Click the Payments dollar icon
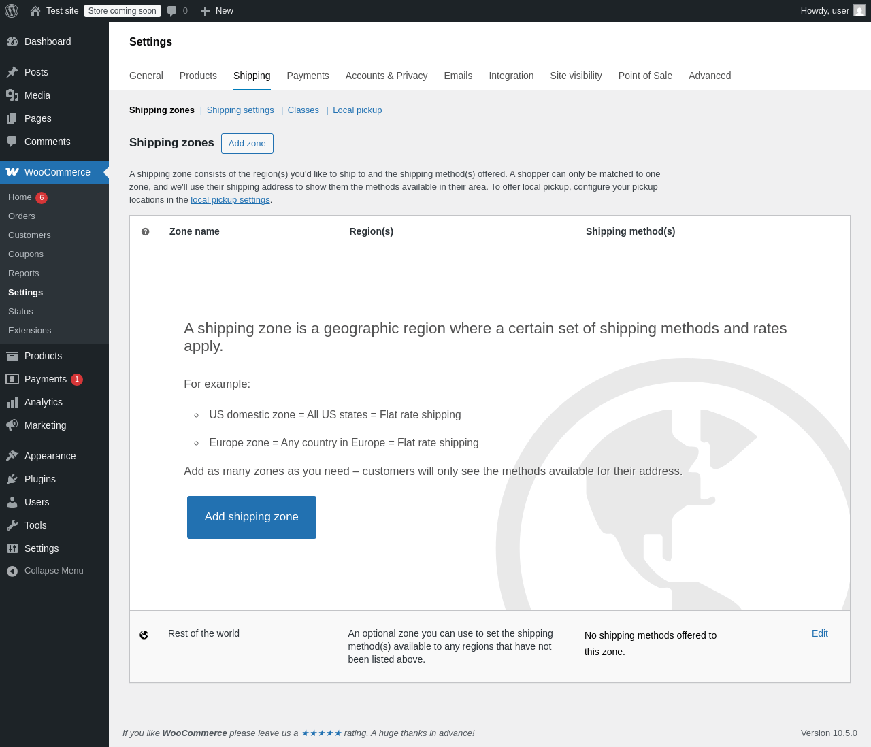Screen dimensions: 871x747 (12, 379)
